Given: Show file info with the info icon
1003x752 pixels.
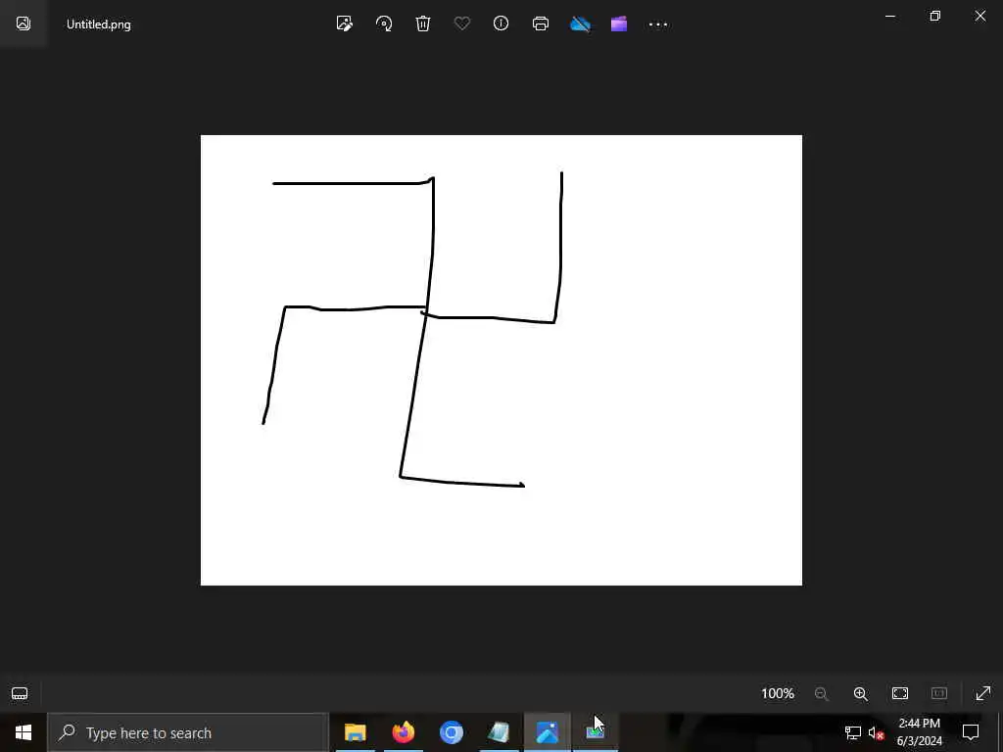Looking at the screenshot, I should click(x=501, y=23).
